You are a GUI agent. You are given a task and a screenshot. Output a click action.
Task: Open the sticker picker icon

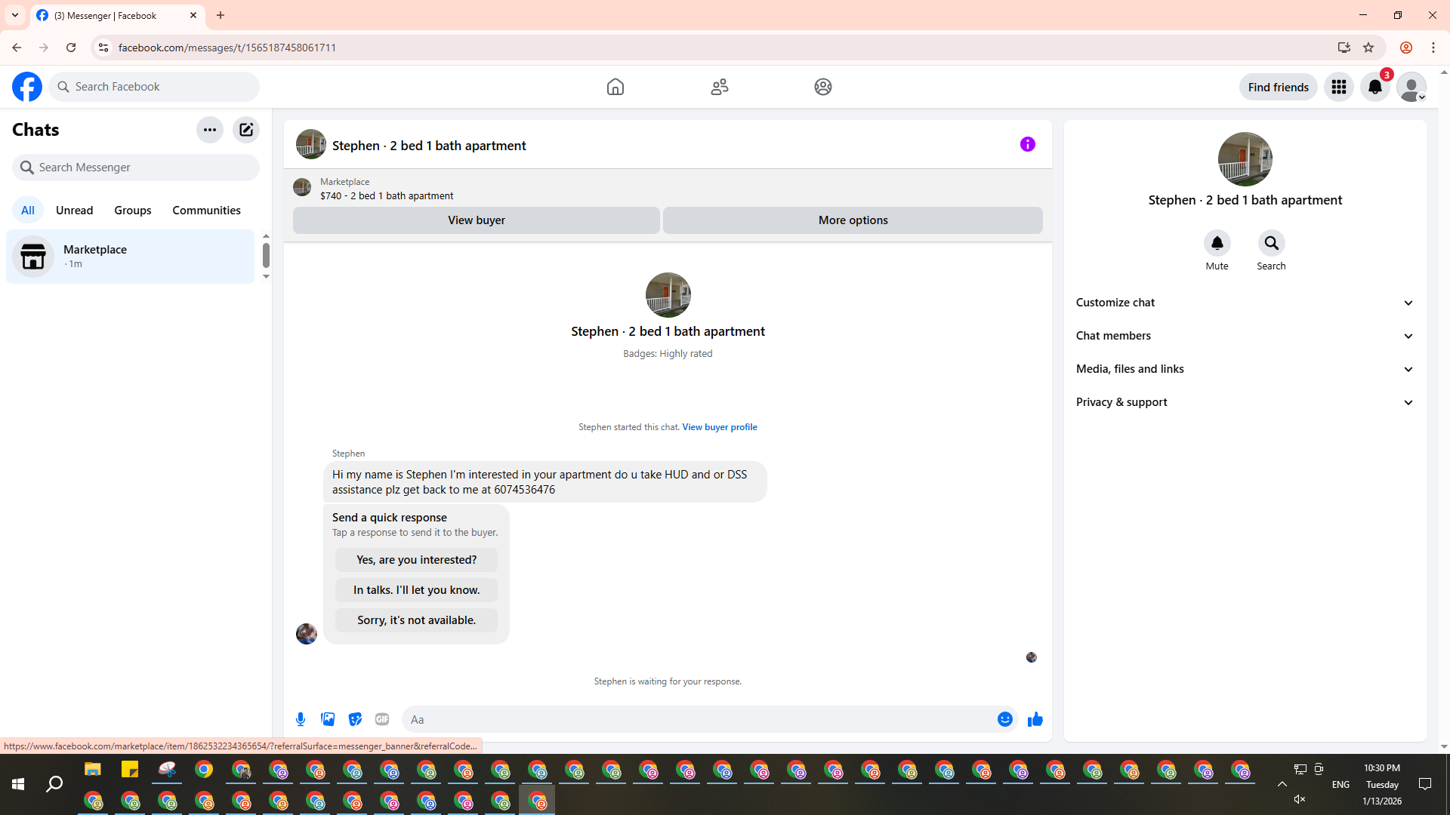pyautogui.click(x=355, y=719)
